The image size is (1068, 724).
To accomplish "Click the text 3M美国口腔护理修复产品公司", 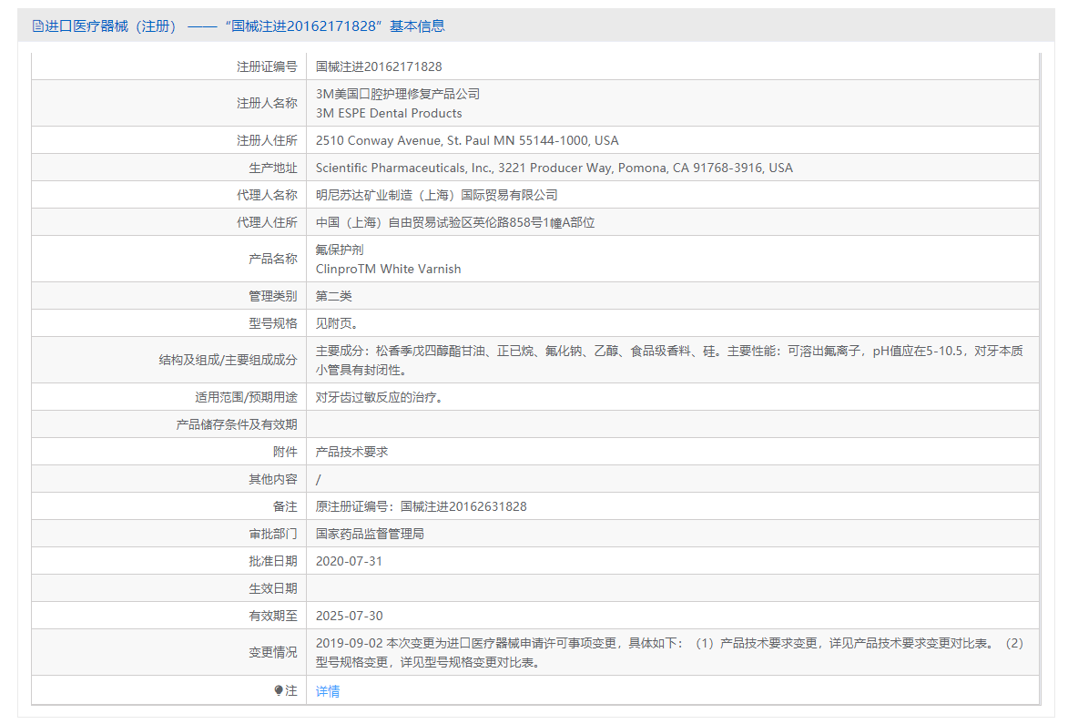I will point(398,94).
